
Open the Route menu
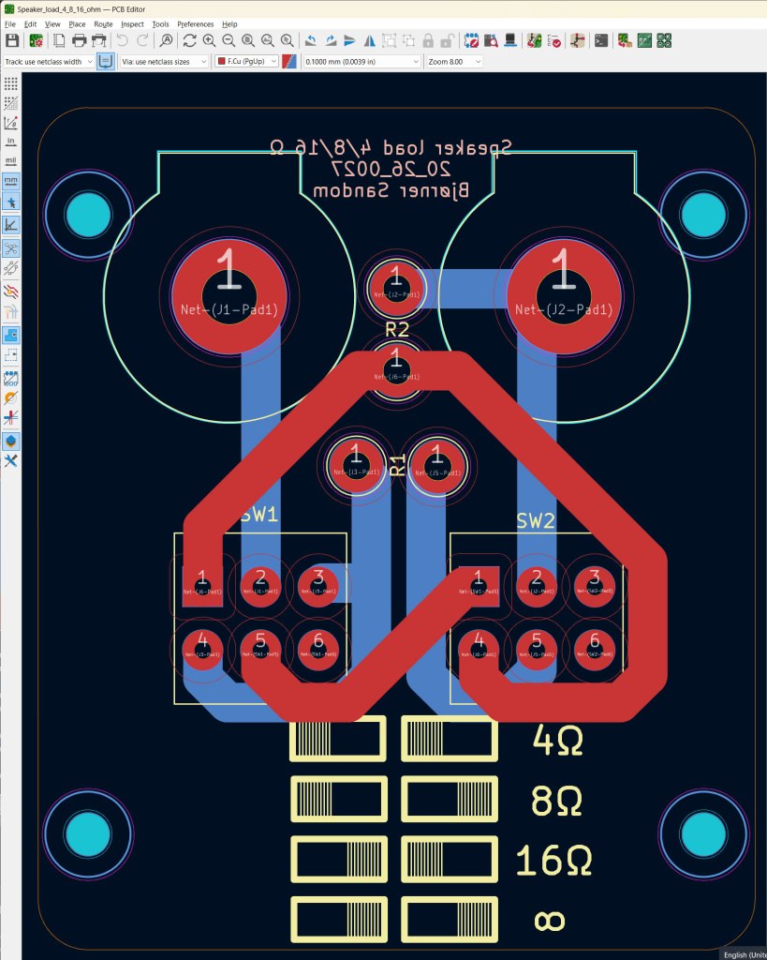pyautogui.click(x=103, y=24)
